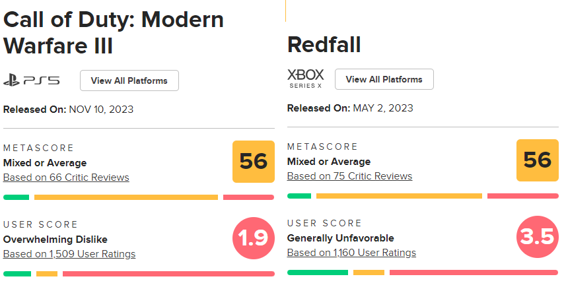
Task: Click Redfall metascore 56 badge
Action: [537, 160]
